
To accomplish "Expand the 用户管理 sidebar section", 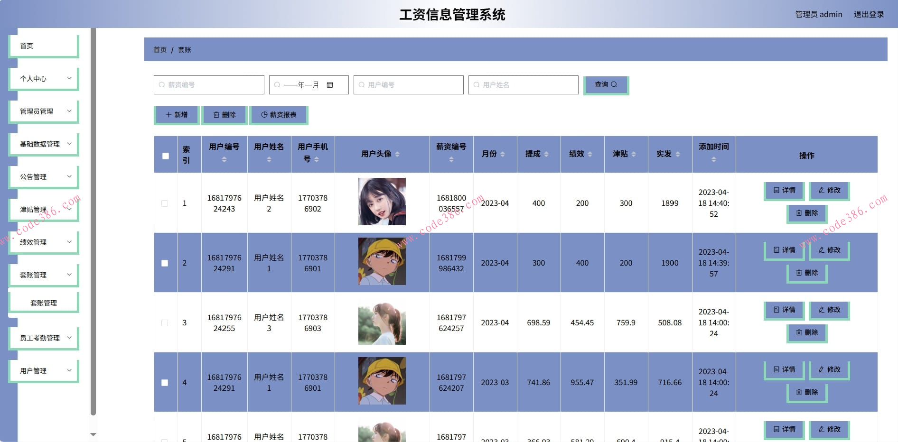I will (43, 370).
